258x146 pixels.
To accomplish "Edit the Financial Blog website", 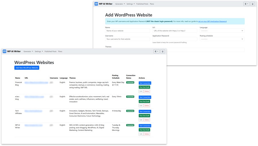I will click(x=141, y=91).
